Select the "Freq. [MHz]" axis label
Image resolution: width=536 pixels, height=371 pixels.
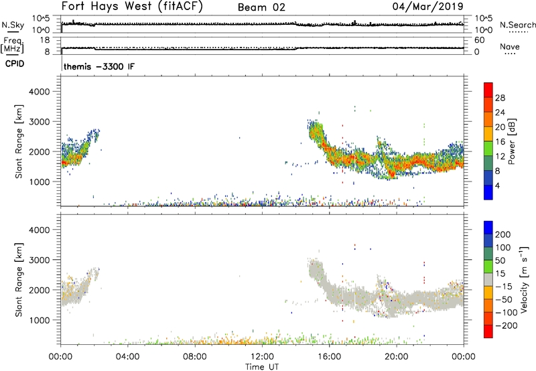[x=12, y=46]
